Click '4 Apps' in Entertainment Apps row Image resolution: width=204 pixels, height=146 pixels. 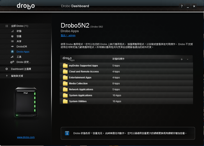[116, 78]
